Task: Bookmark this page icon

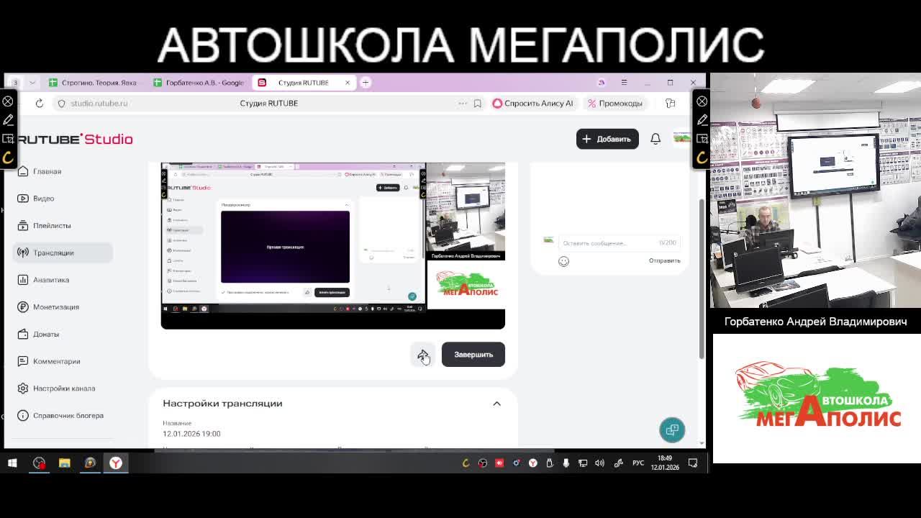Action: 477,104
